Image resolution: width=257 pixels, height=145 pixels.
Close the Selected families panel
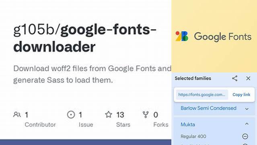248,78
